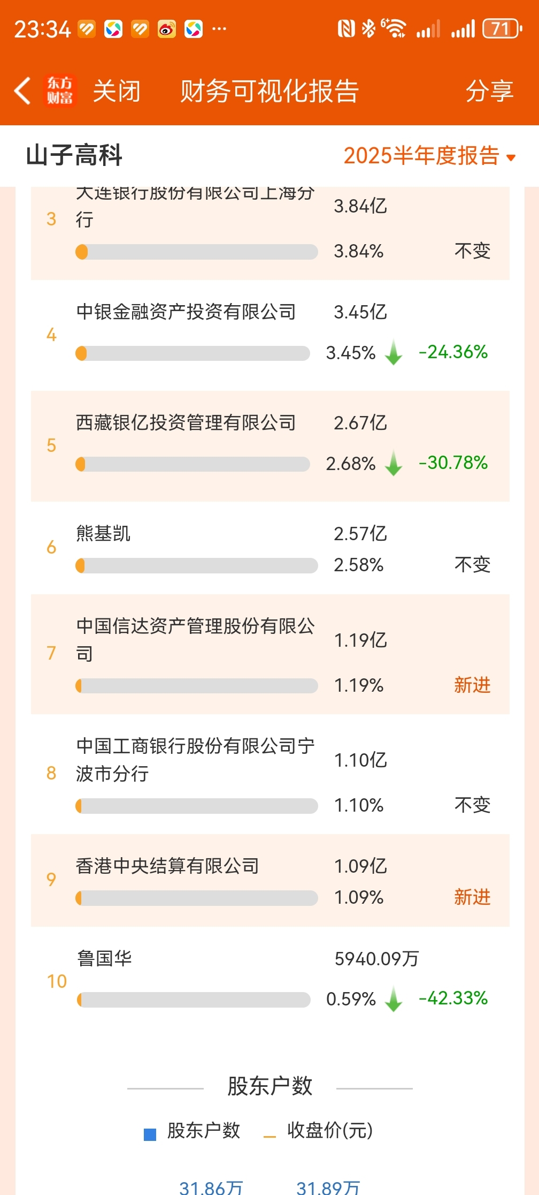Tap the green down arrow for 中银金融资产投资
Image resolution: width=539 pixels, height=1195 pixels.
click(x=394, y=352)
